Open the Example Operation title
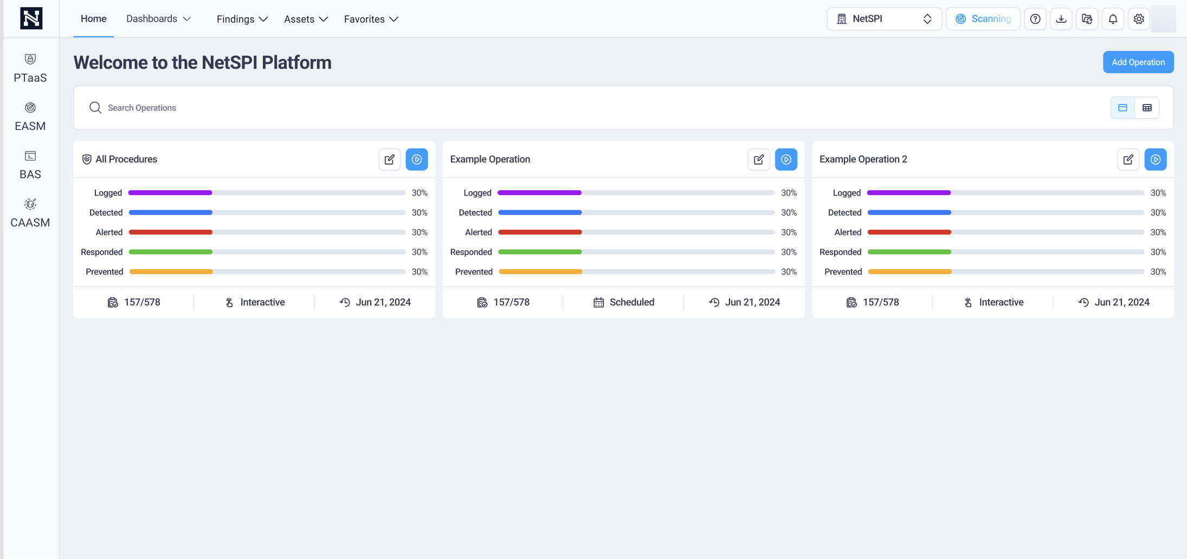Screen dimensions: 1187x559 tap(490, 159)
